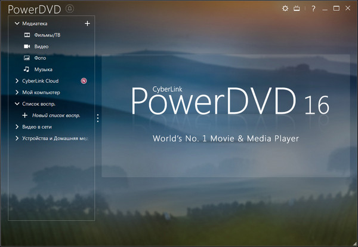Select the Музыка library item
The width and height of the screenshot is (358, 247).
pyautogui.click(x=43, y=69)
